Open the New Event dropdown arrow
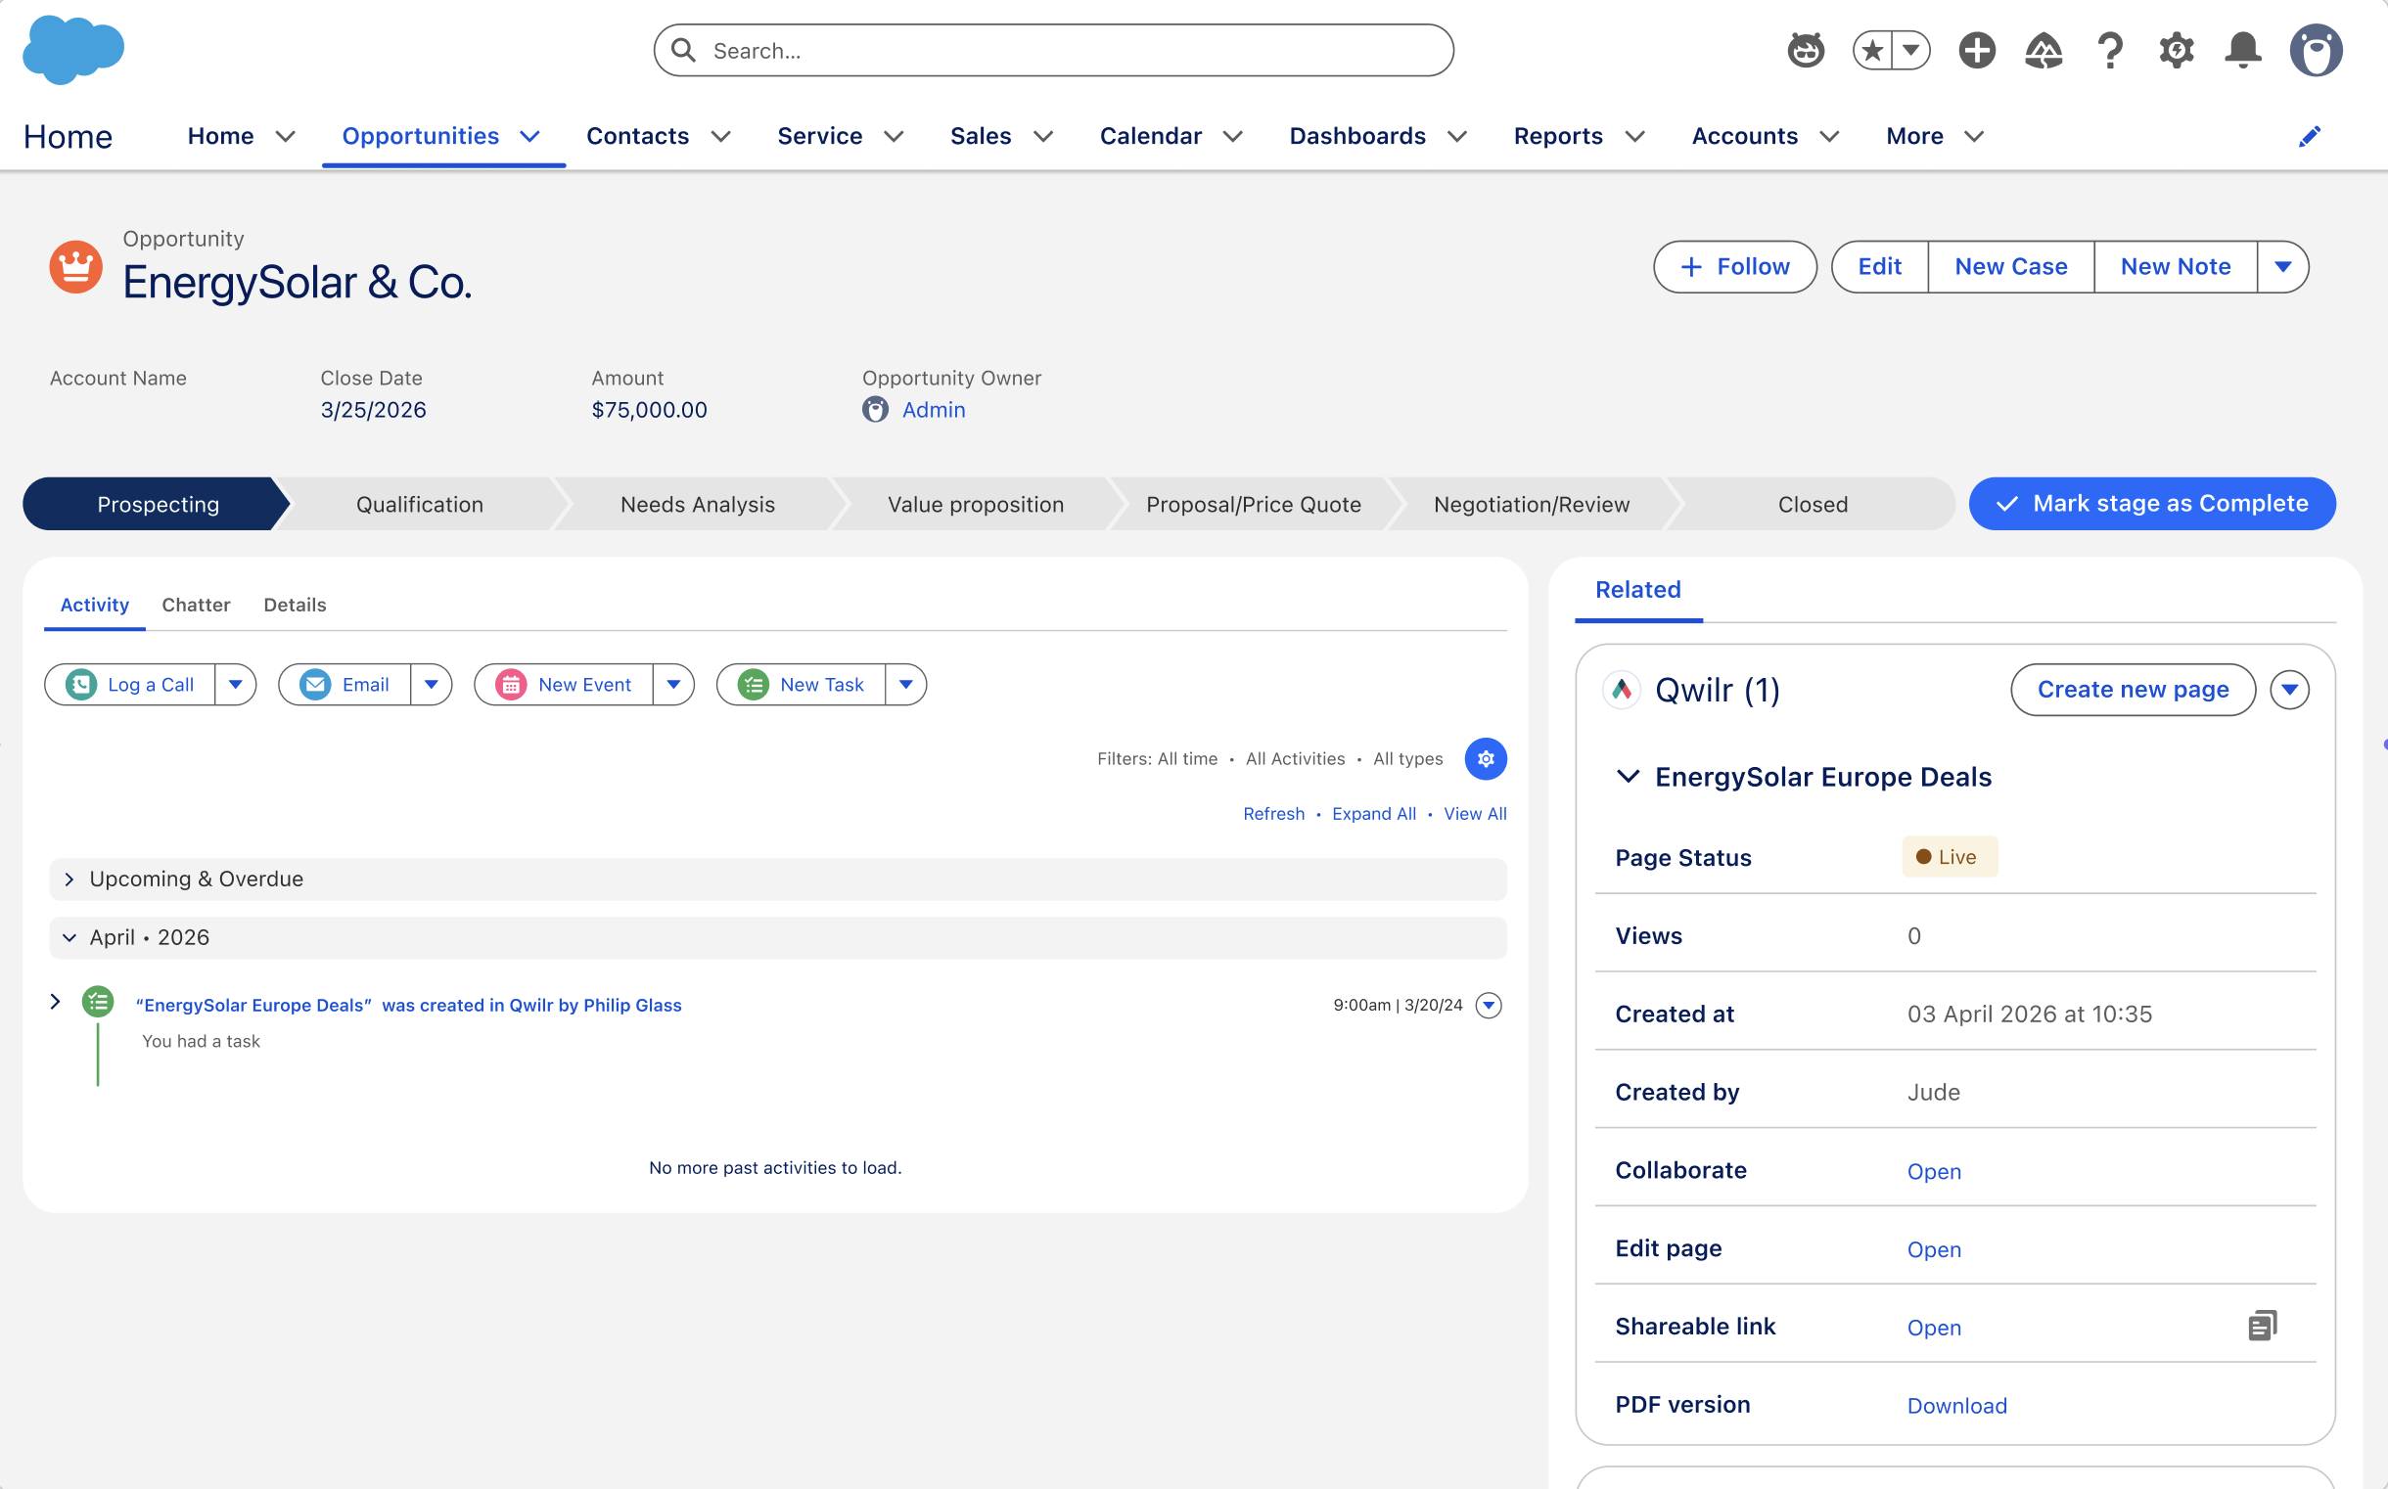This screenshot has width=2388, height=1489. click(674, 685)
